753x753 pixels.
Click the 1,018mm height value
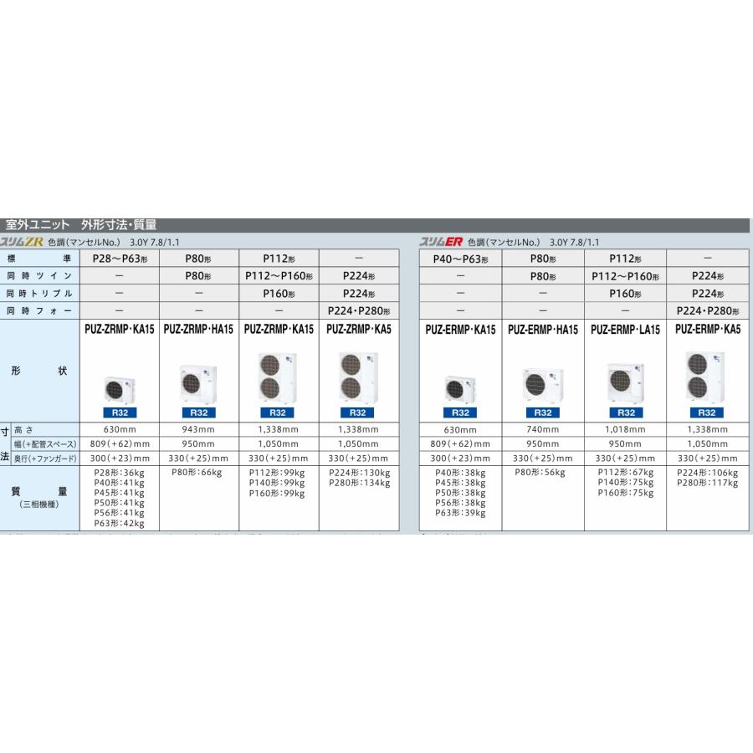click(625, 429)
